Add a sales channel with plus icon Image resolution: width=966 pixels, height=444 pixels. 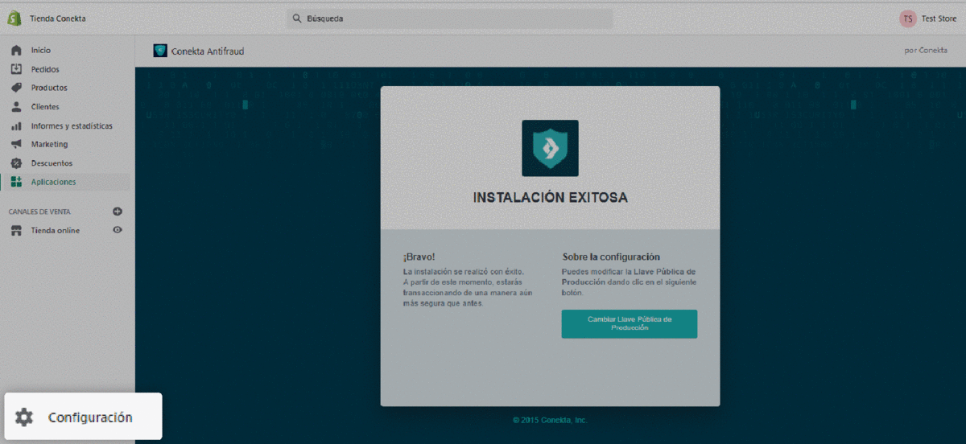(x=118, y=212)
